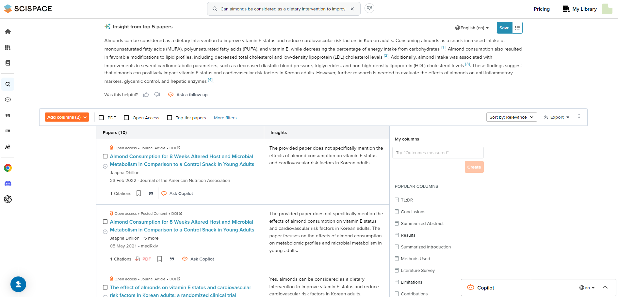
Task: Open the support chat bubble button
Action: coord(18,284)
